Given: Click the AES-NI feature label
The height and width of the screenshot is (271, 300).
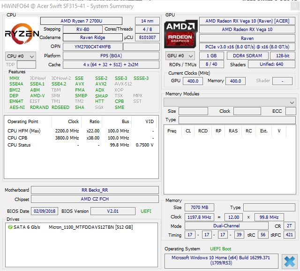Looking at the screenshot, I should point(17,108).
